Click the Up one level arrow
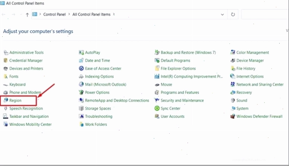Viewport: 289px width, 166px height. pyautogui.click(x=27, y=15)
